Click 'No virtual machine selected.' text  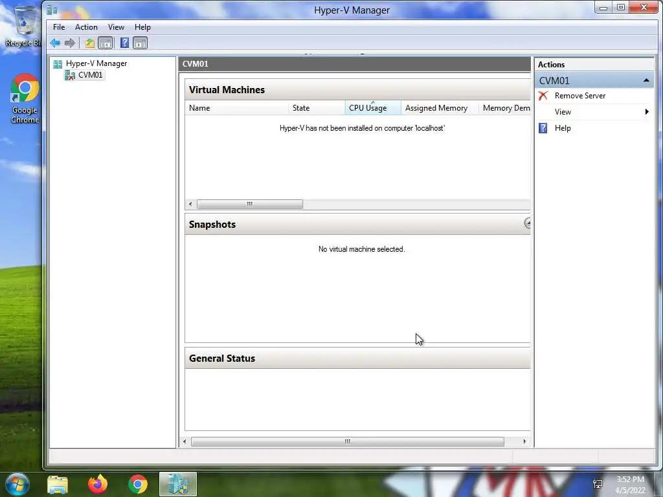click(x=361, y=249)
